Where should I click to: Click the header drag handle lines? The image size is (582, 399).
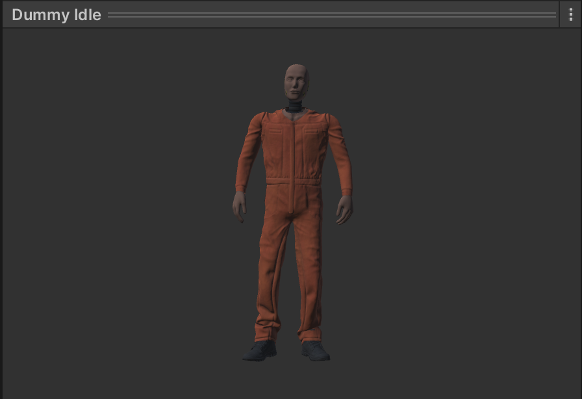point(331,14)
